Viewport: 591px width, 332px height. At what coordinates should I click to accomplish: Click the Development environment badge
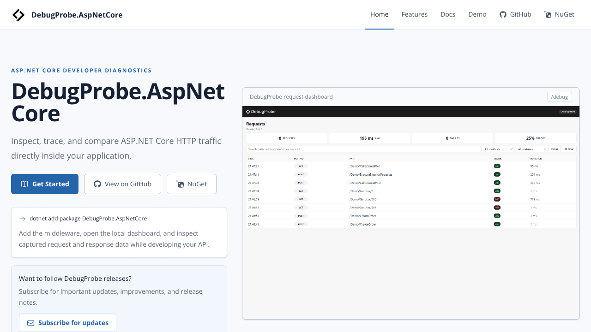point(567,112)
